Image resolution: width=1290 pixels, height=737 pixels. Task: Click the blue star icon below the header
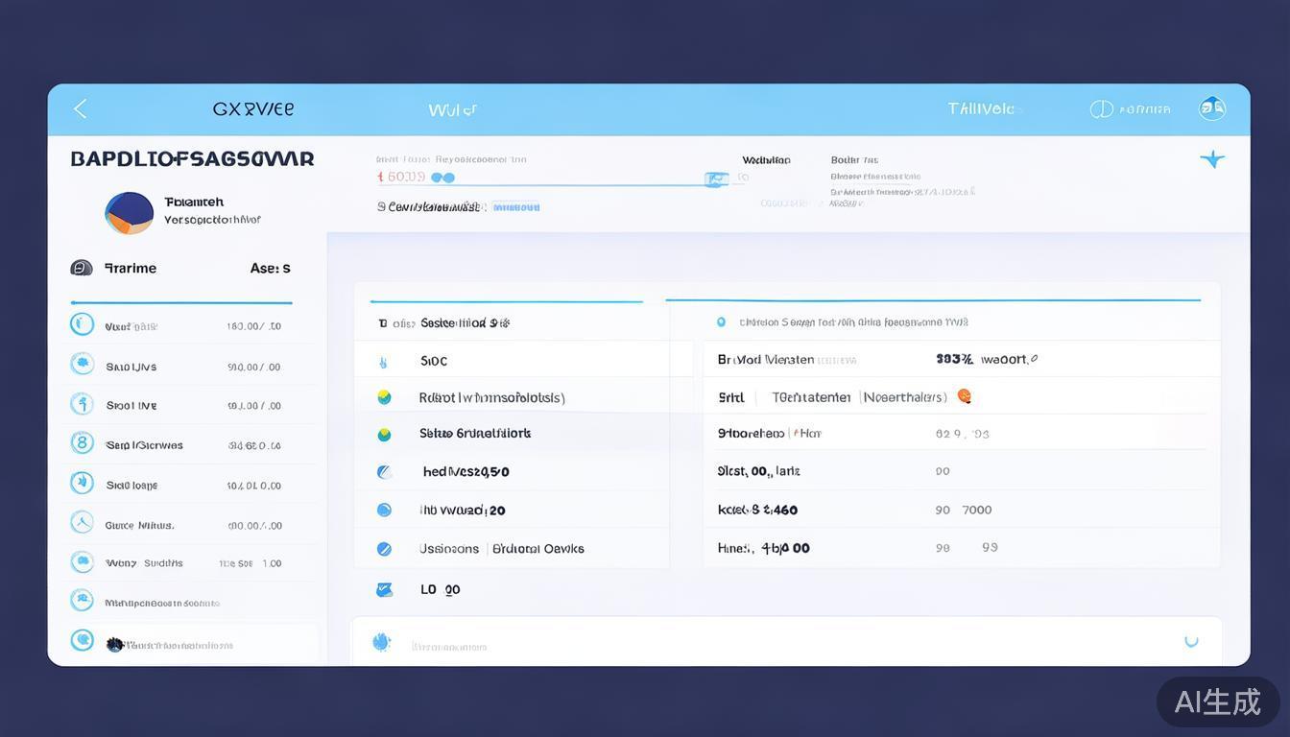click(x=1212, y=159)
